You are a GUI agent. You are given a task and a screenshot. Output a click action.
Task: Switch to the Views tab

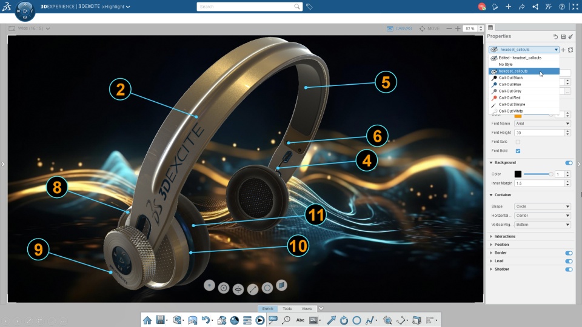pos(307,308)
